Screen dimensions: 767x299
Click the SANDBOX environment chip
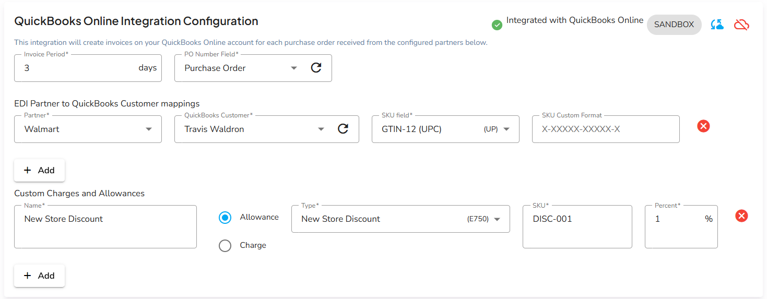point(674,25)
